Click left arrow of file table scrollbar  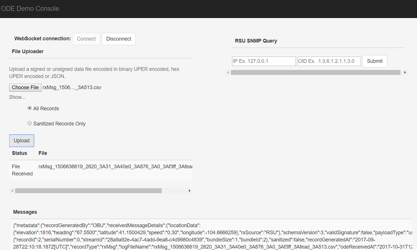[12, 191]
